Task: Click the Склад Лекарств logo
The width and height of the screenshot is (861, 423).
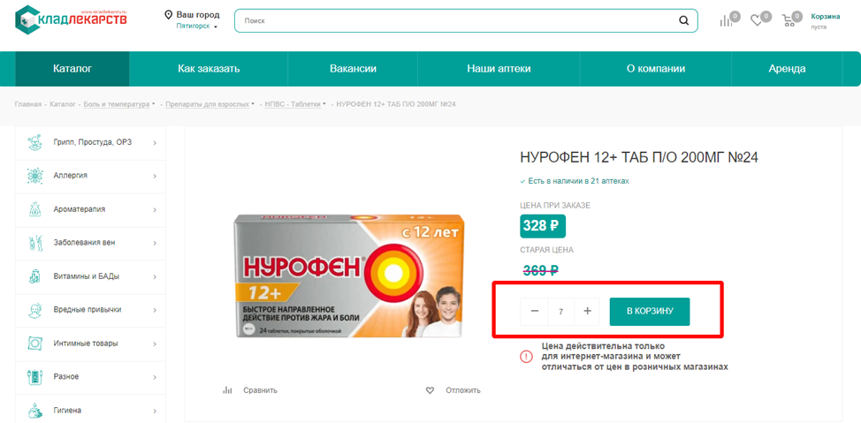Action: coord(72,19)
